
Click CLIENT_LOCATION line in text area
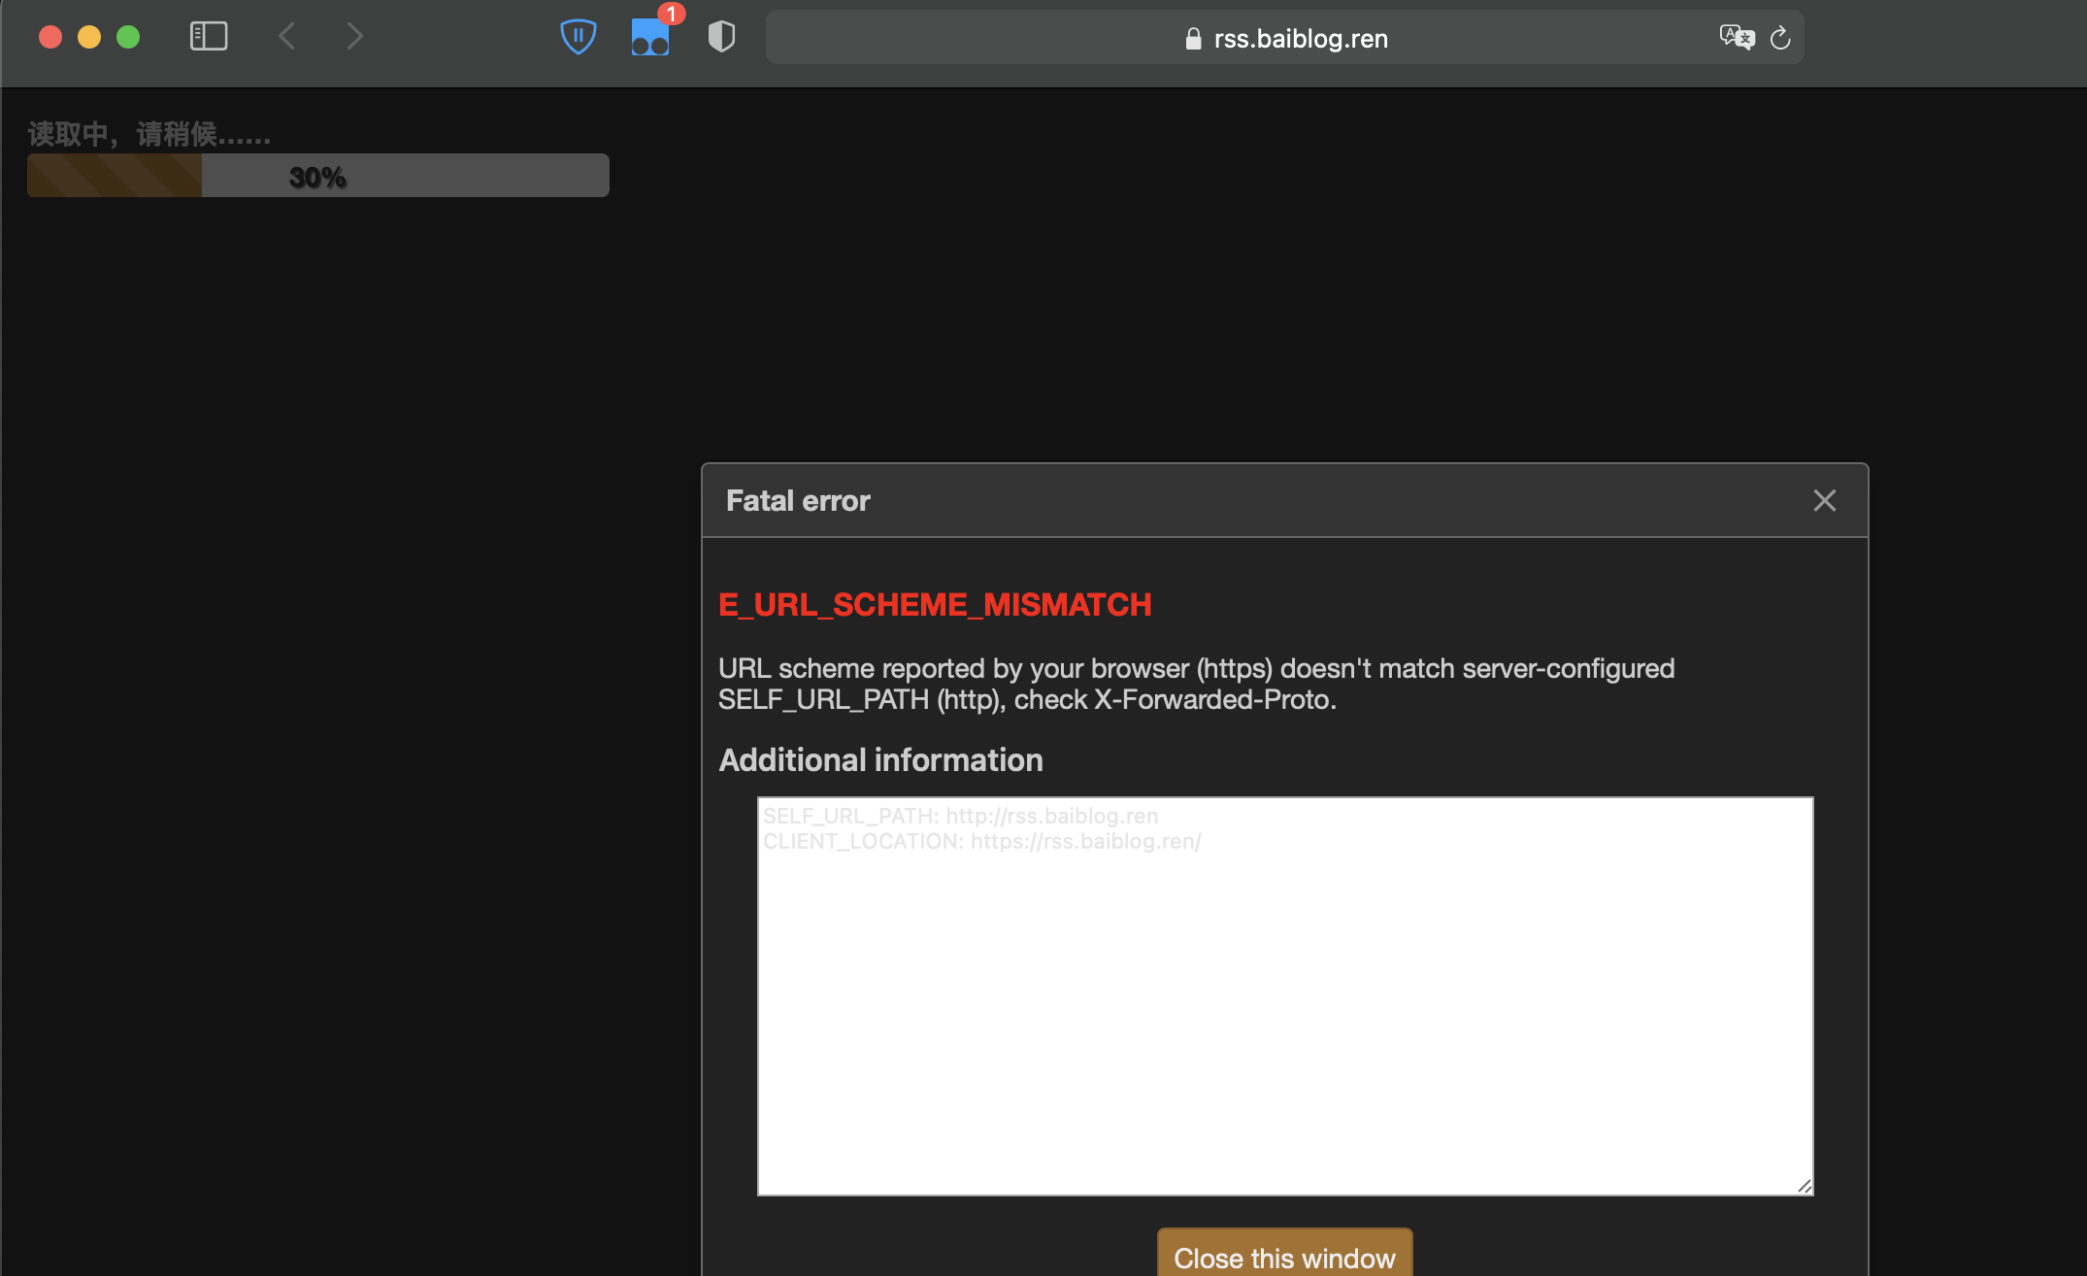pyautogui.click(x=981, y=841)
